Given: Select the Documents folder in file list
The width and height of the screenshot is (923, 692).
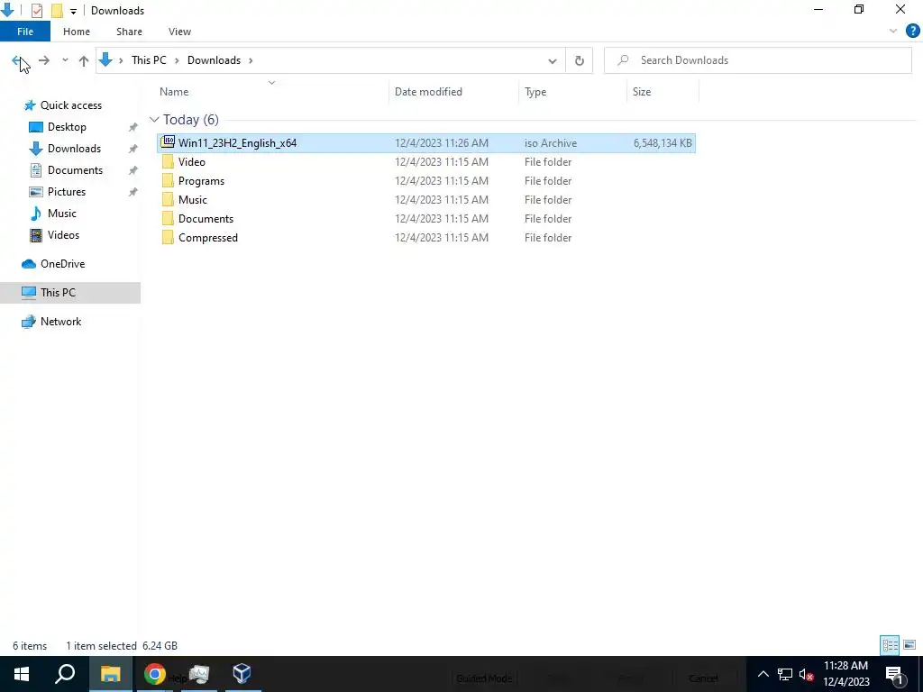Looking at the screenshot, I should click(x=206, y=218).
